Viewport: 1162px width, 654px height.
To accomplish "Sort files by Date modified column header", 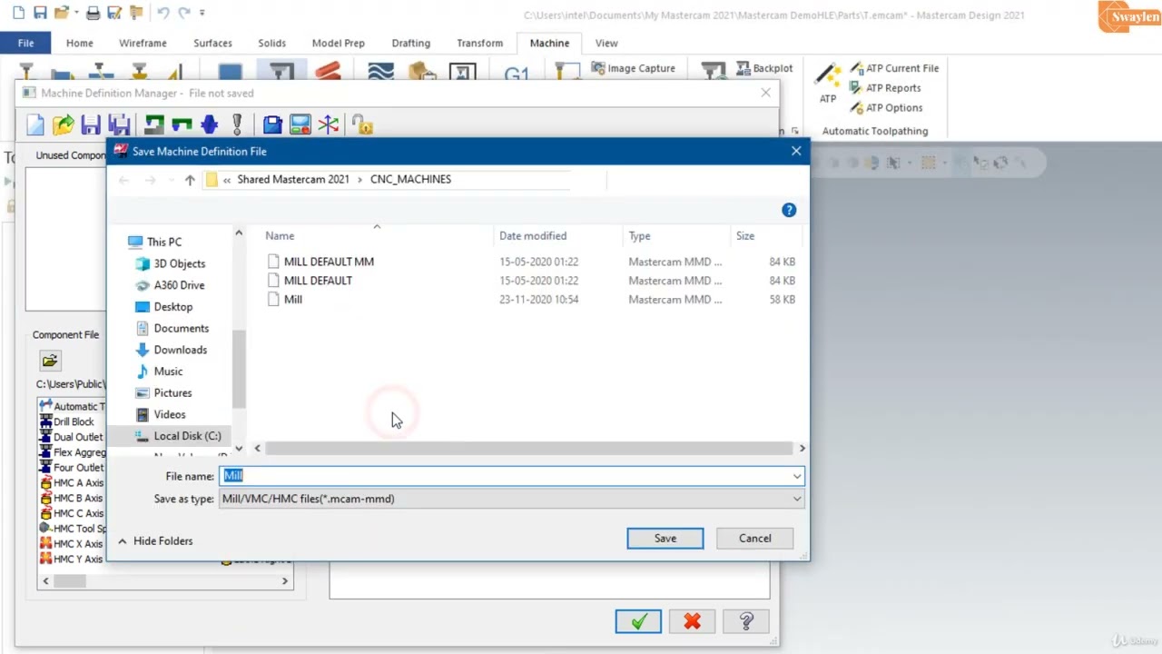I will tap(533, 236).
